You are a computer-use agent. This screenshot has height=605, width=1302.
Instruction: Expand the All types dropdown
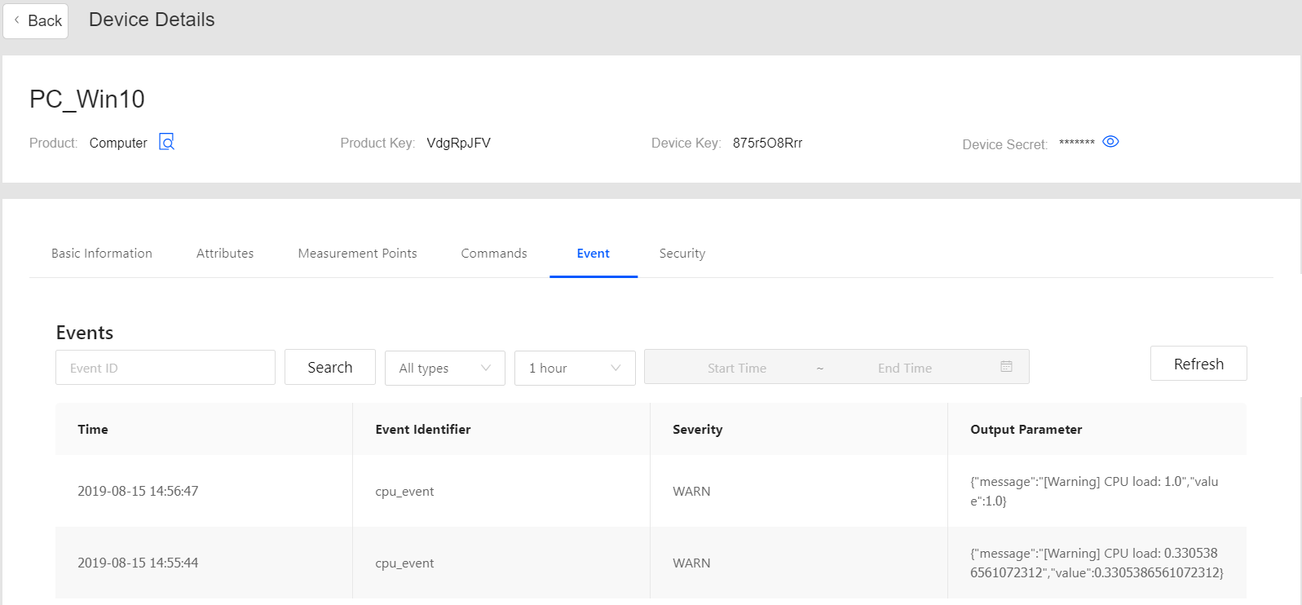(x=445, y=368)
